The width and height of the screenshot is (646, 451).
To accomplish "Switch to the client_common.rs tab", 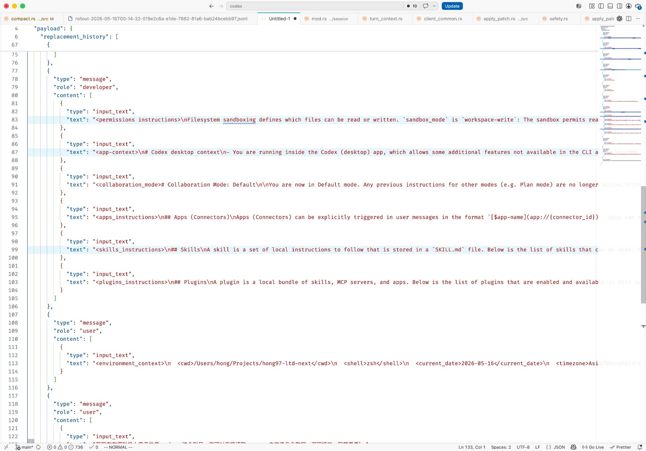I will click(442, 19).
